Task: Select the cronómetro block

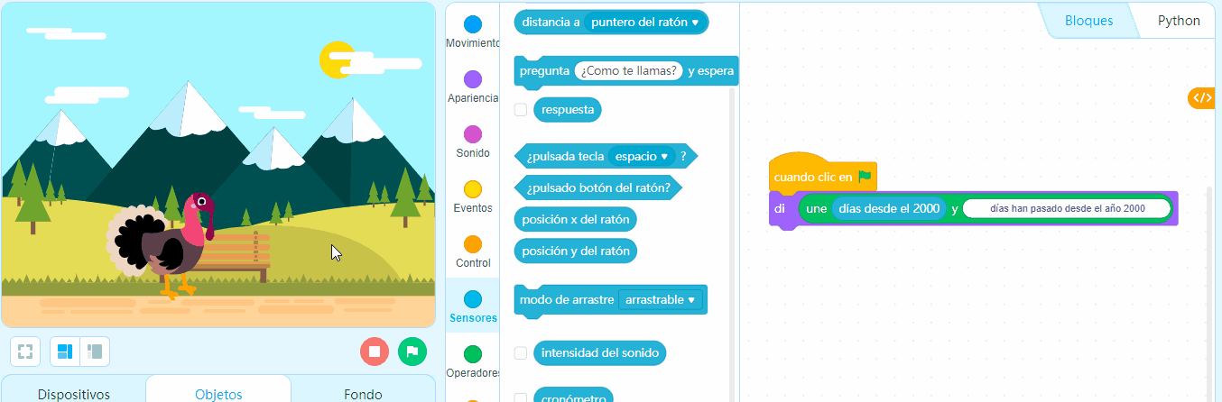Action: (574, 396)
